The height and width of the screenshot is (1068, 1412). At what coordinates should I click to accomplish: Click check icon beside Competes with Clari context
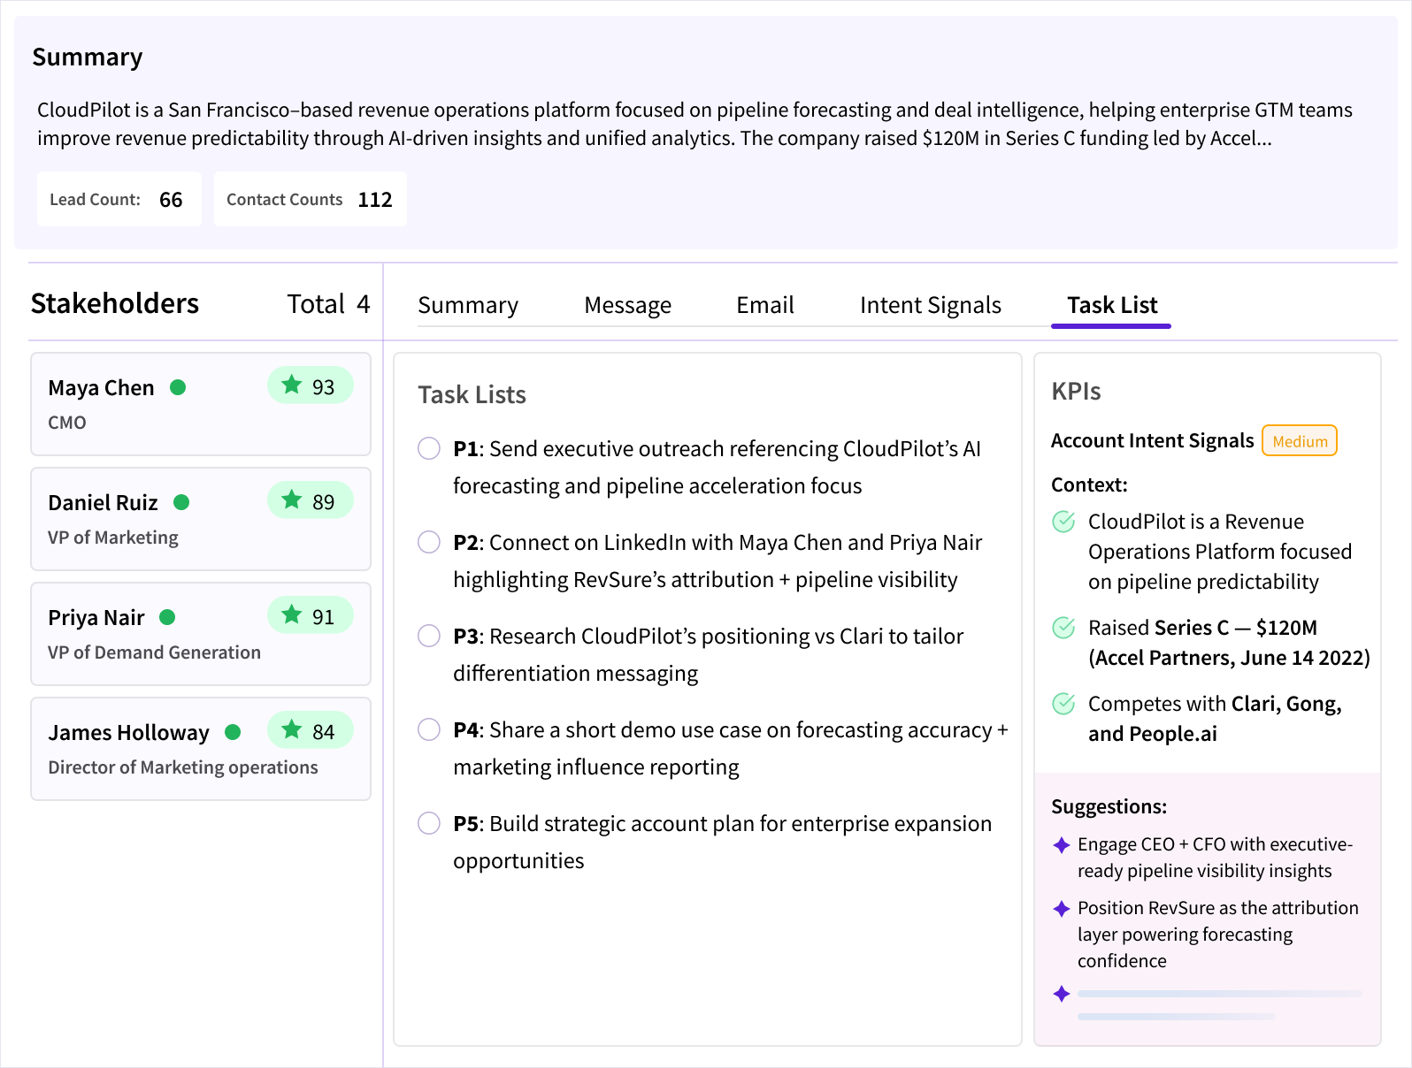(x=1063, y=704)
